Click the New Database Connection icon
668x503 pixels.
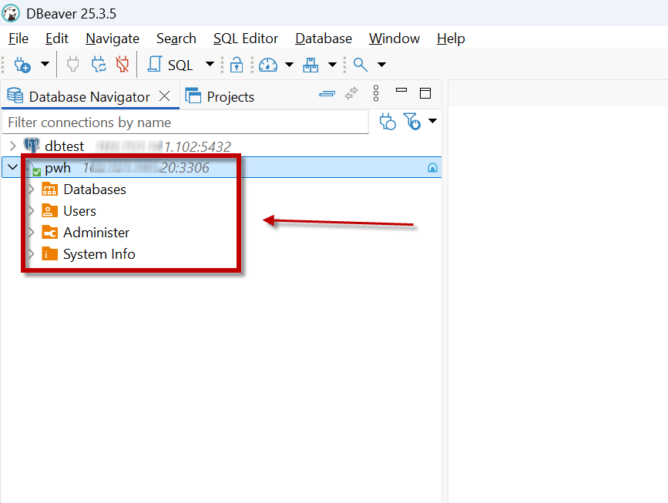[22, 65]
